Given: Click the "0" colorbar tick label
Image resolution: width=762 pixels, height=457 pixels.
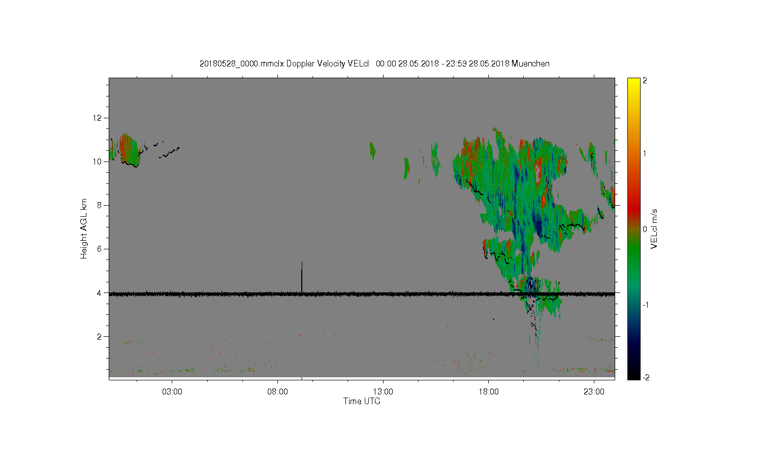Looking at the screenshot, I should pyautogui.click(x=645, y=229).
